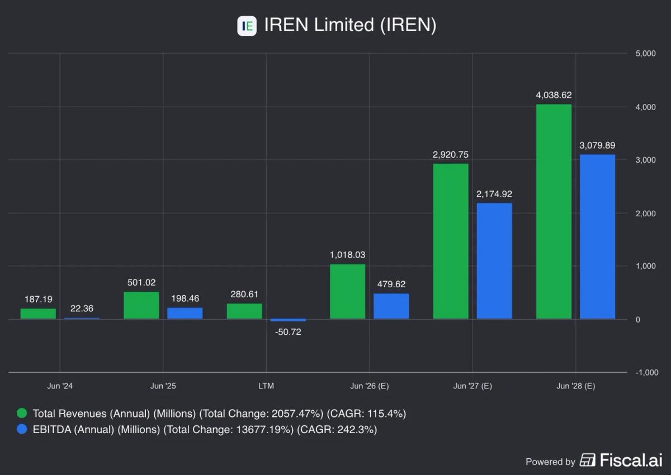Click the IREN Limited (IREN) chart title
This screenshot has width=671, height=475.
tap(350, 25)
